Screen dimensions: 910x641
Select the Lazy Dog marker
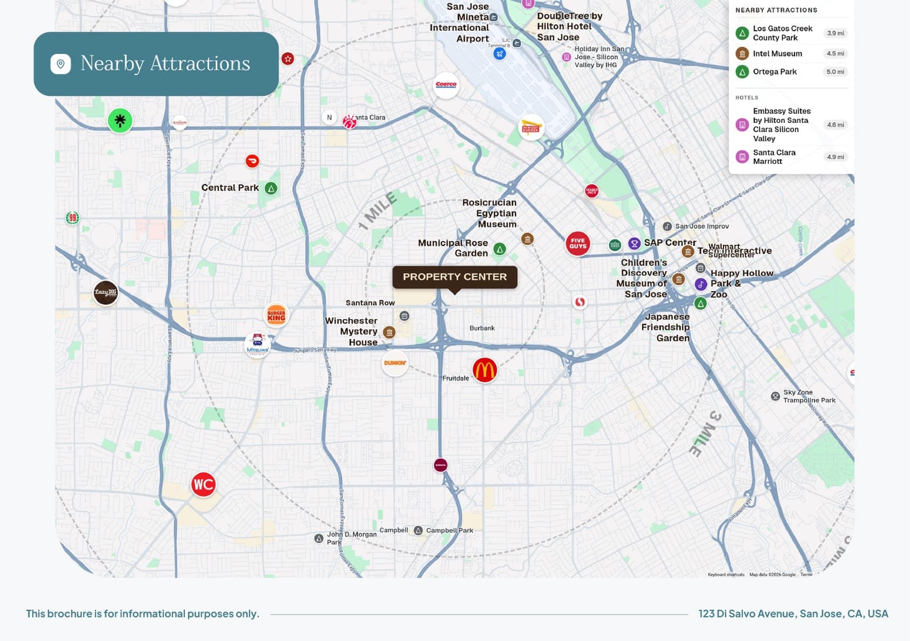tap(106, 292)
